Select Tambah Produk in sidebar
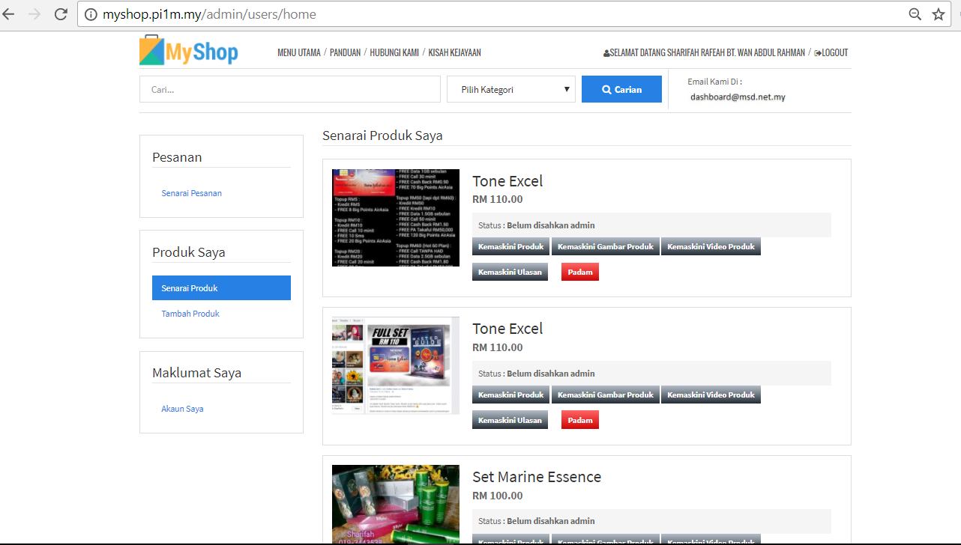This screenshot has width=961, height=545. coord(190,314)
